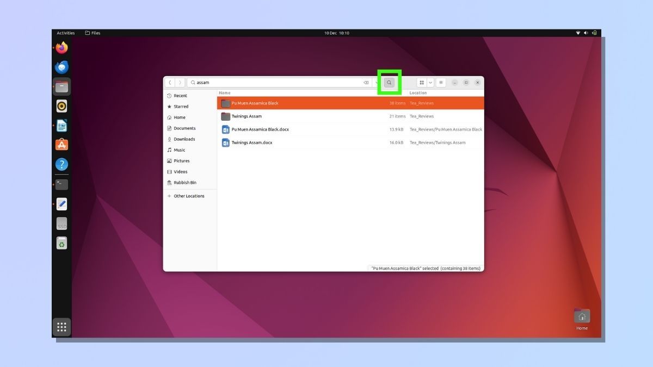Open the Help application
Viewport: 653px width, 367px height.
(61, 164)
